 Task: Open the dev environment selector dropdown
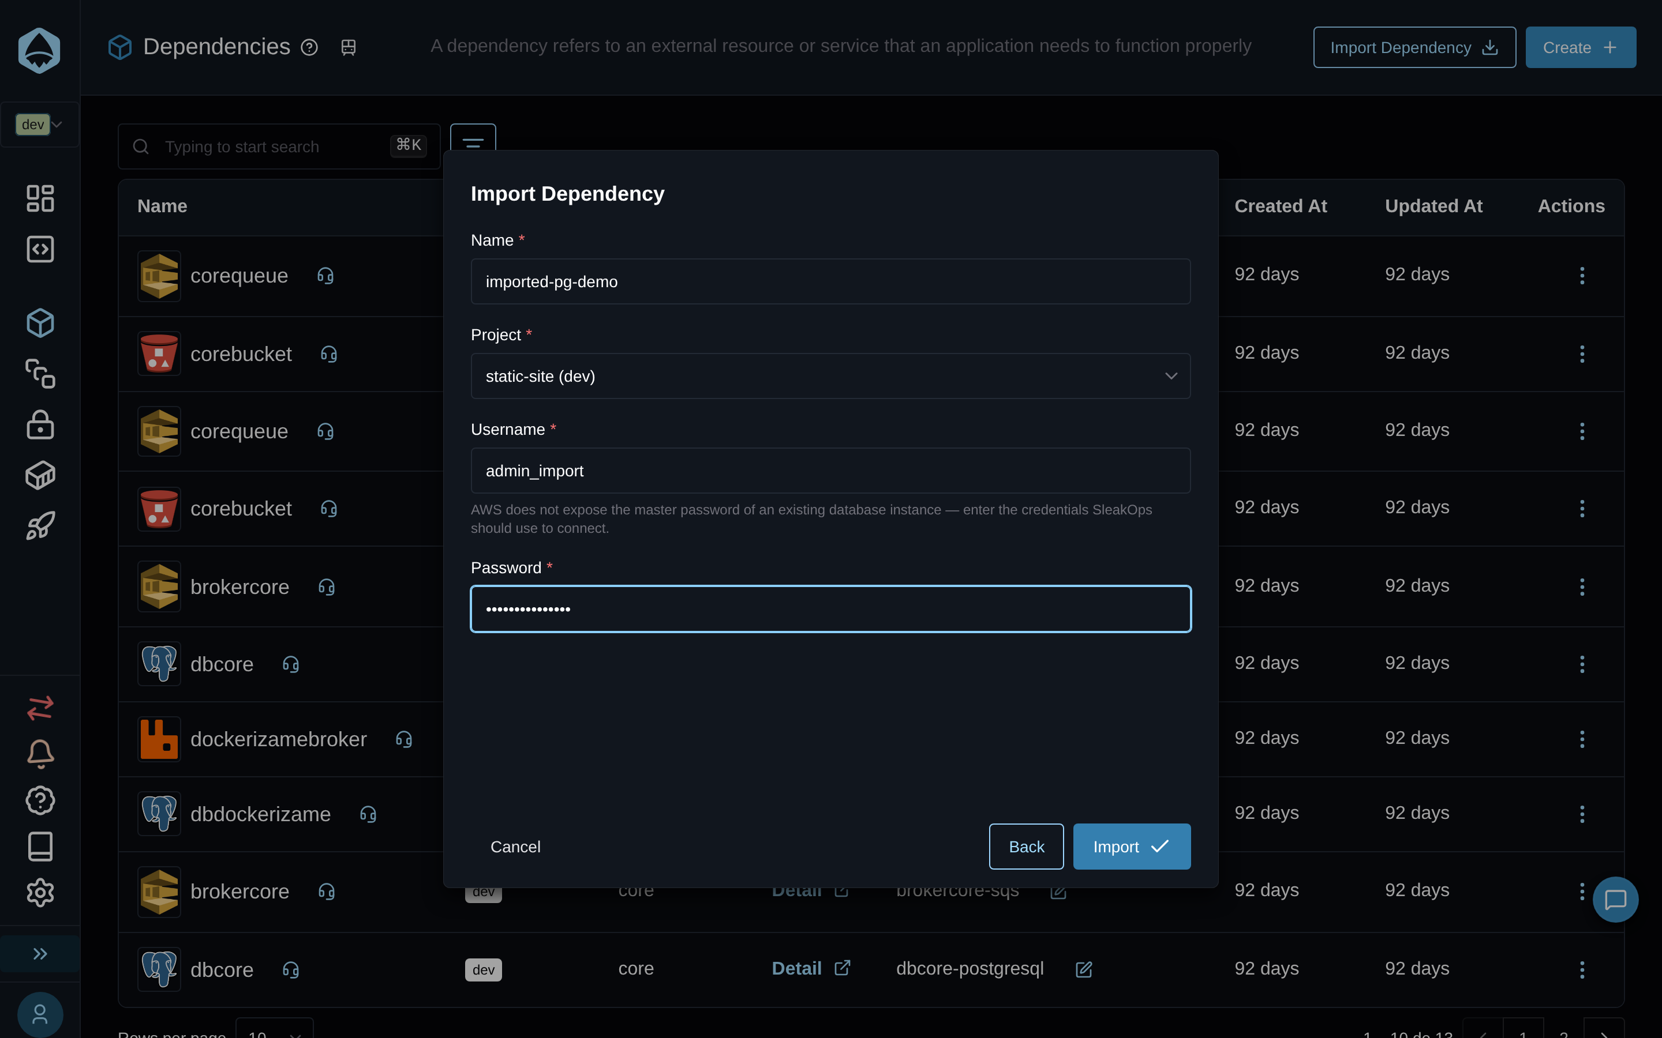coord(40,124)
